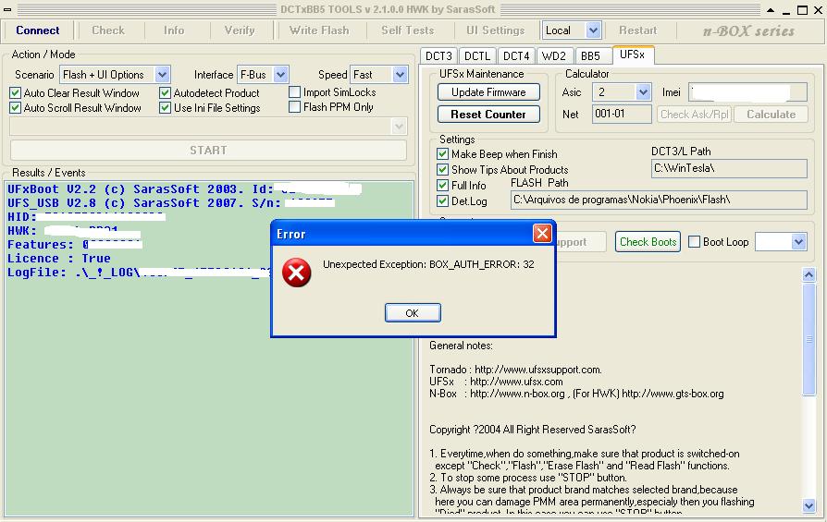Click the system menu icon at title bar left
Viewport: 827px width, 522px height.
coord(7,9)
